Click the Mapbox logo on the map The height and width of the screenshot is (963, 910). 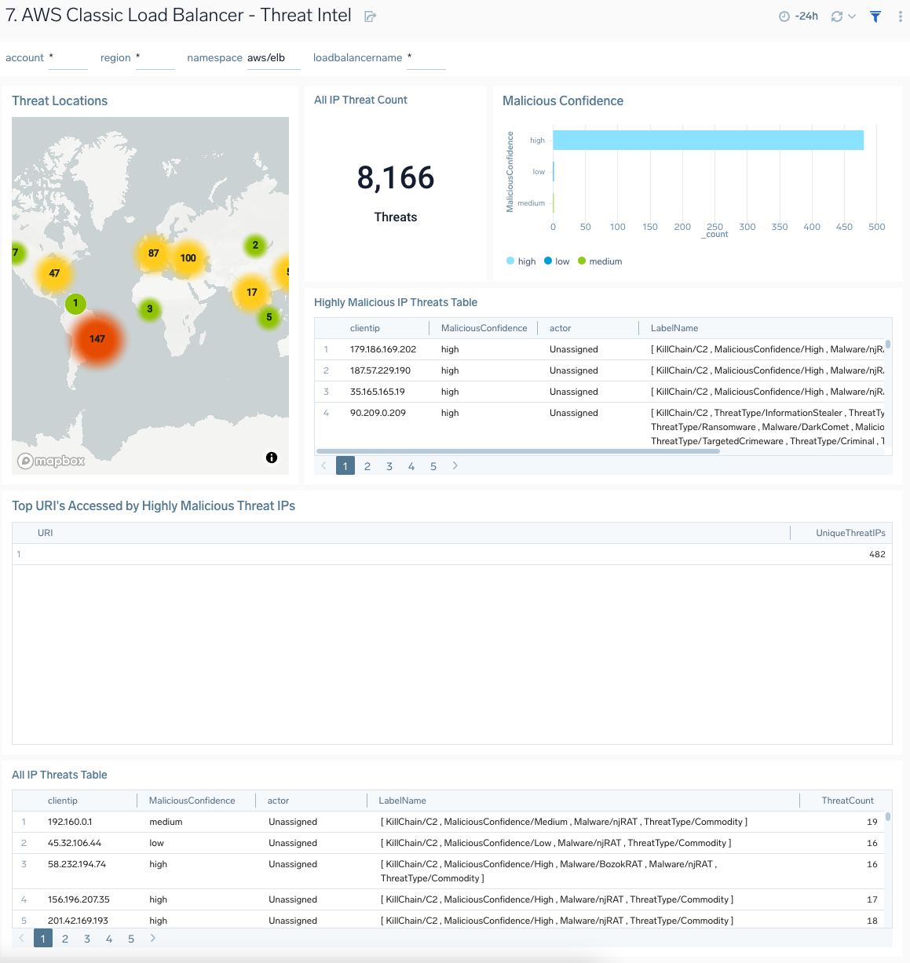[x=50, y=461]
